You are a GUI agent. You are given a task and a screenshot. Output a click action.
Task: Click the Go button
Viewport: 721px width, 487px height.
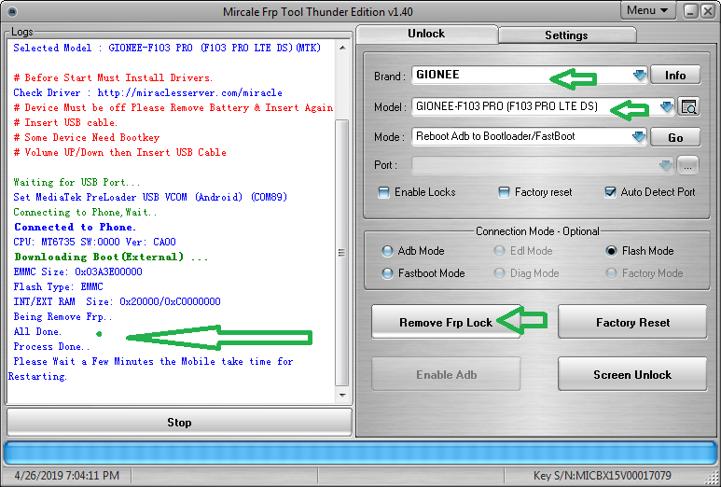coord(675,137)
